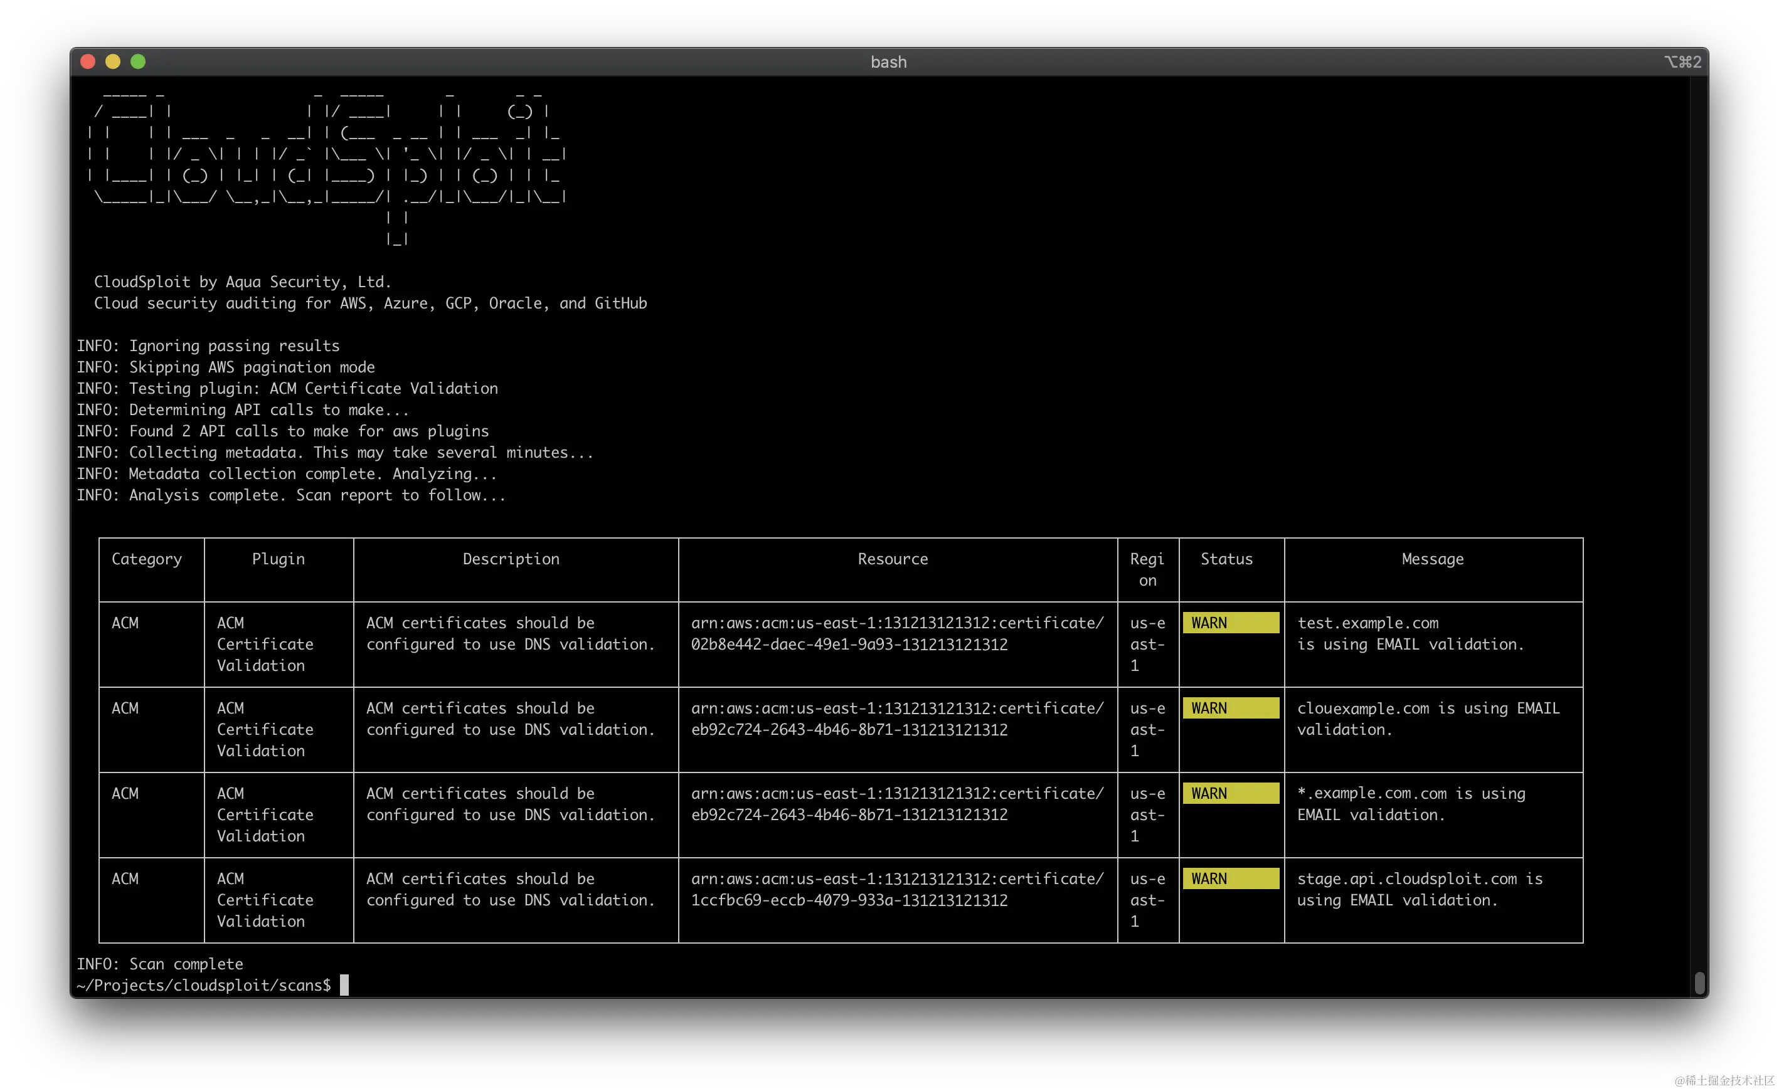Select the Category column header
Image resolution: width=1779 pixels, height=1091 pixels.
pyautogui.click(x=147, y=559)
